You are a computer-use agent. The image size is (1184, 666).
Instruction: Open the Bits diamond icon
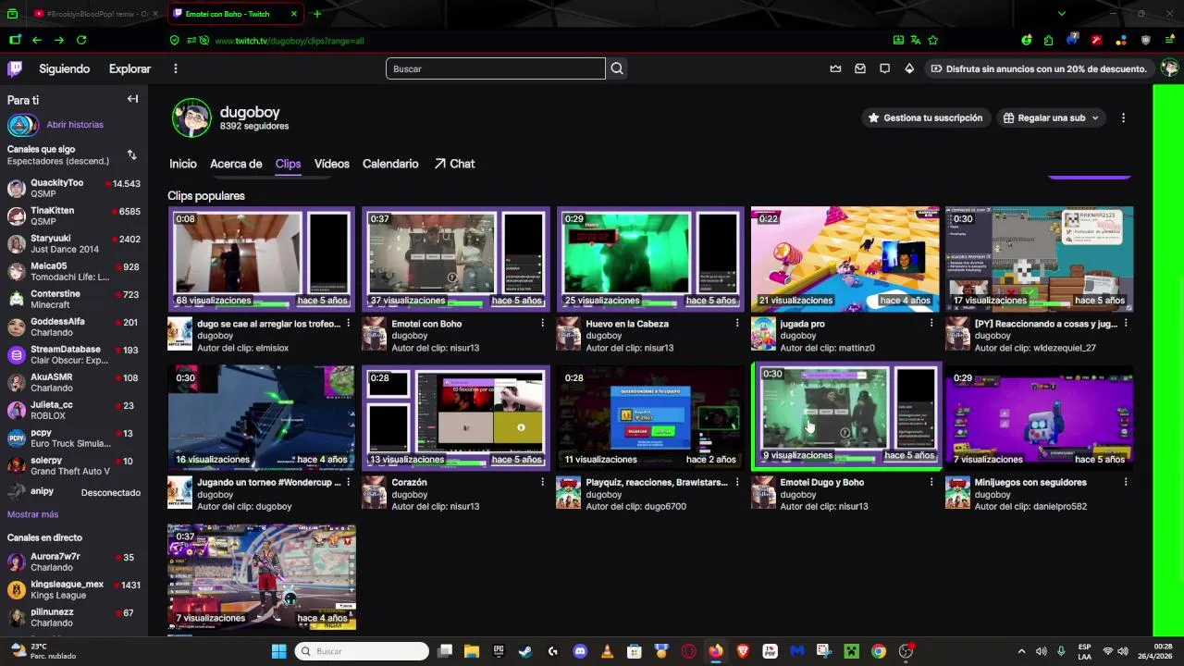pos(909,68)
